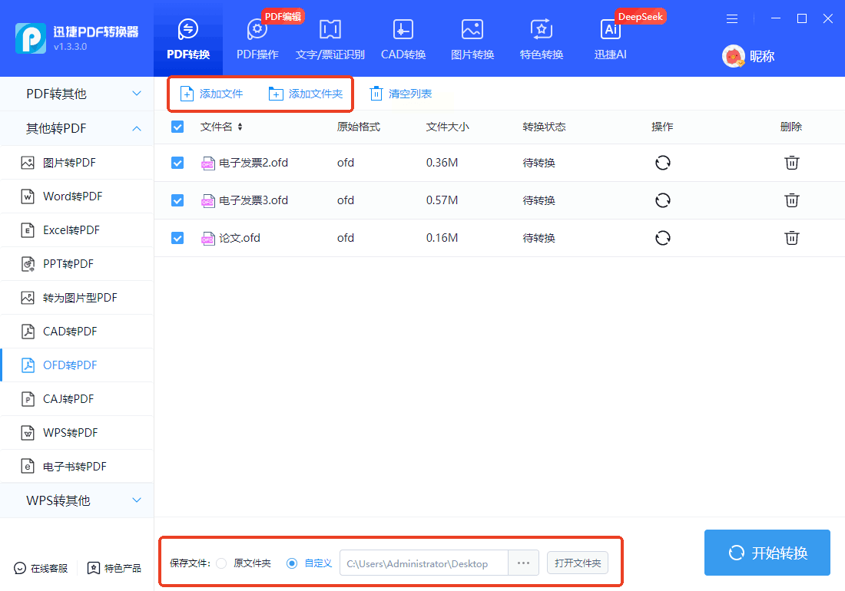Viewport: 845px width, 591px height.
Task: Choose Word转PDF in sidebar
Action: pyautogui.click(x=72, y=196)
